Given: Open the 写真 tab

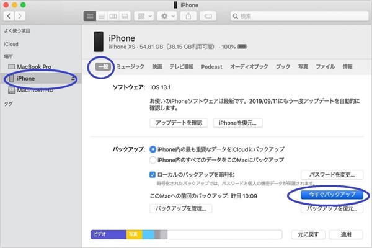Looking at the screenshot, I should tap(303, 67).
